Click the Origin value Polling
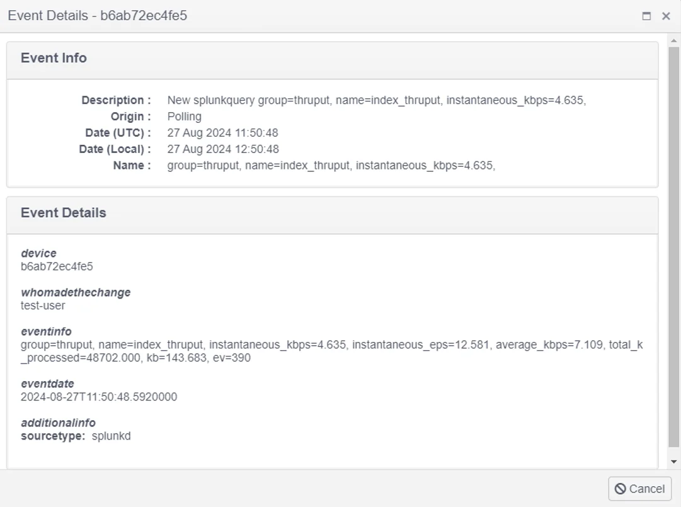681x507 pixels. [184, 117]
